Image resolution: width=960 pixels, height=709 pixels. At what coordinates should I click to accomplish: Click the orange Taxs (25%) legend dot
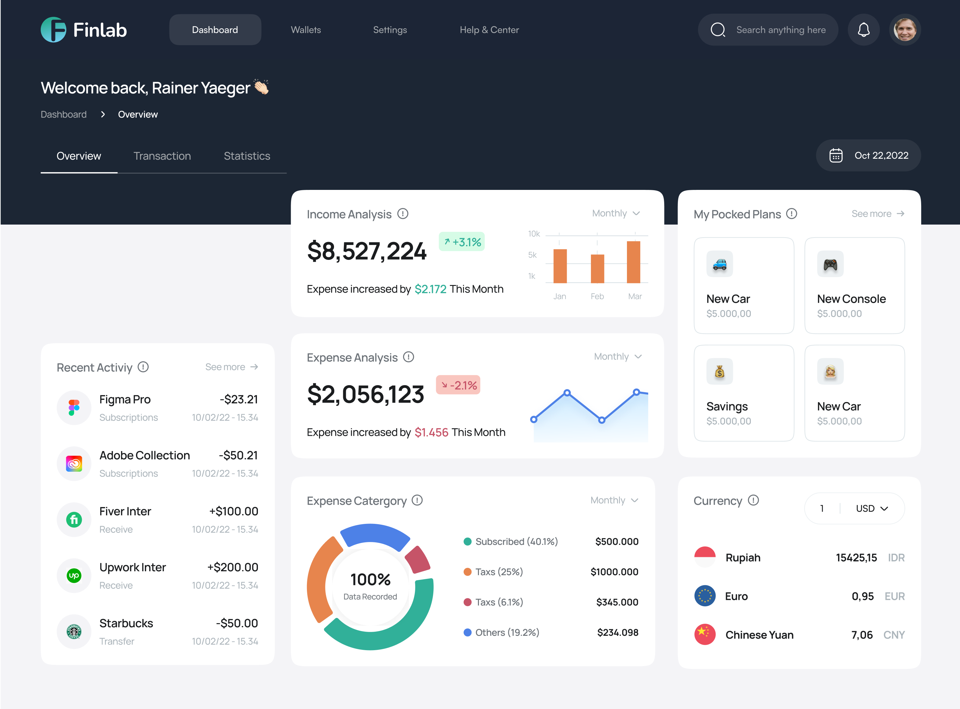click(467, 572)
